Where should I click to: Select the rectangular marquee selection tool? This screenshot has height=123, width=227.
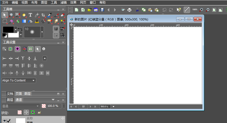5,21
